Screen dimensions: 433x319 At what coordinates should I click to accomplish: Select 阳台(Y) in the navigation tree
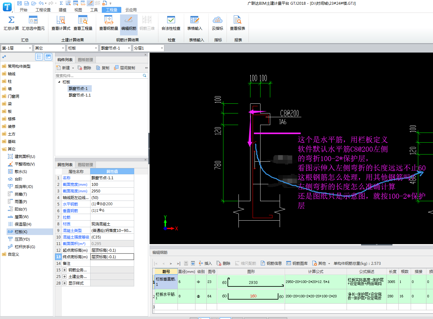tap(21, 209)
